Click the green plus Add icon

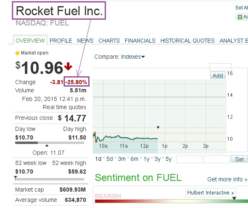click(x=240, y=17)
